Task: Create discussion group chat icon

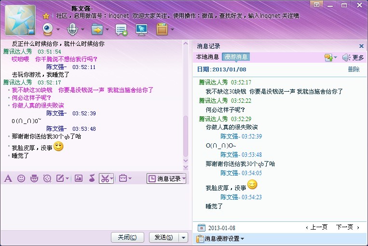Action: 122,30
